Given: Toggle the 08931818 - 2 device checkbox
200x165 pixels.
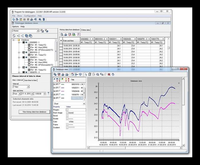Looking at the screenshot, I should pyautogui.click(x=23, y=52).
